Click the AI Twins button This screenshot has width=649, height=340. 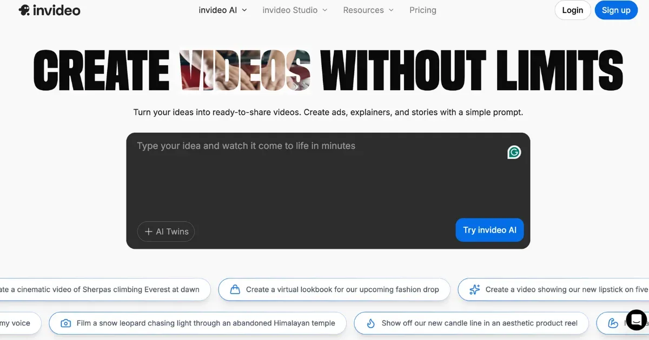[x=166, y=232]
